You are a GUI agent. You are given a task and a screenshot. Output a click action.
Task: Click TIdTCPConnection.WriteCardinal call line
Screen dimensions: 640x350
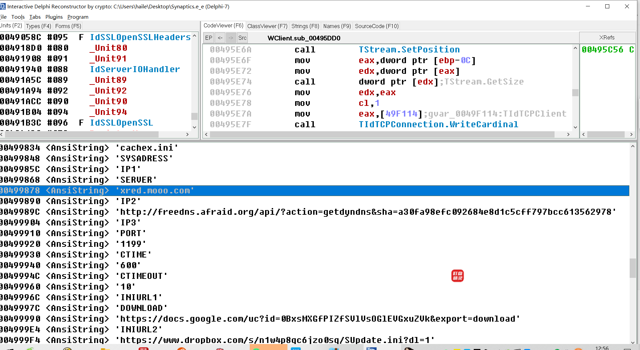pos(387,124)
